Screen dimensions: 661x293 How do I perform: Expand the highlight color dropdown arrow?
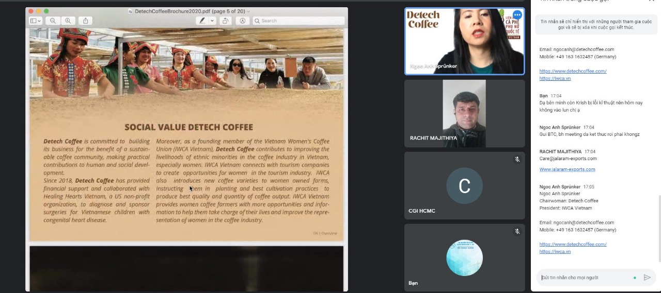tap(212, 21)
